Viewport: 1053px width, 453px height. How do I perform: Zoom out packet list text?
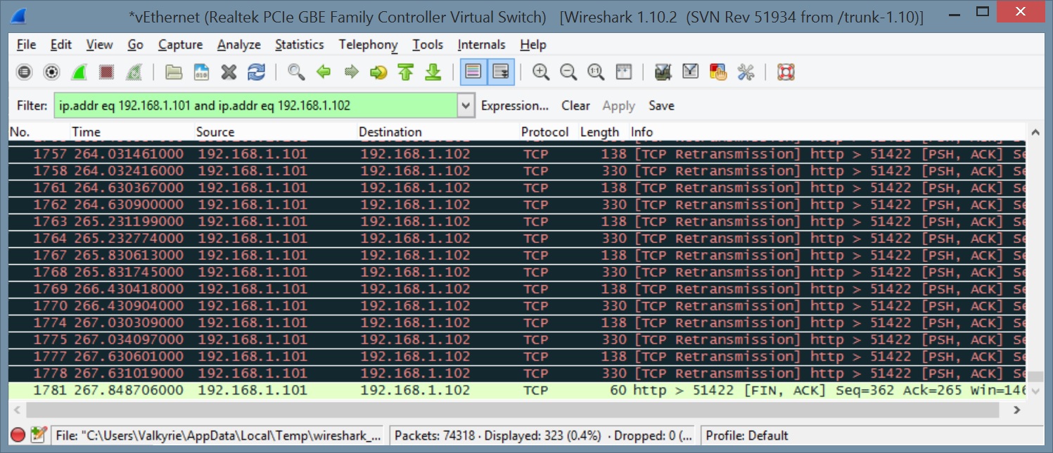(x=568, y=72)
